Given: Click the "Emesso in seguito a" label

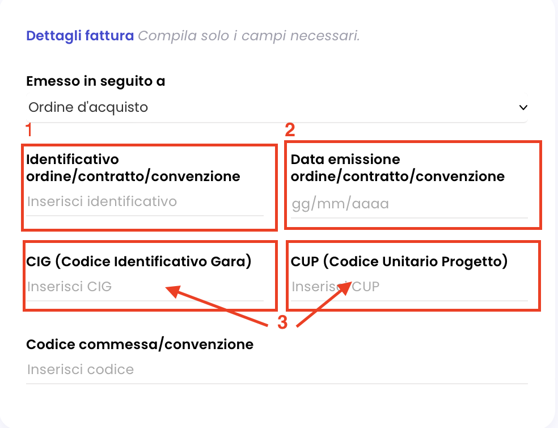Looking at the screenshot, I should coord(96,81).
